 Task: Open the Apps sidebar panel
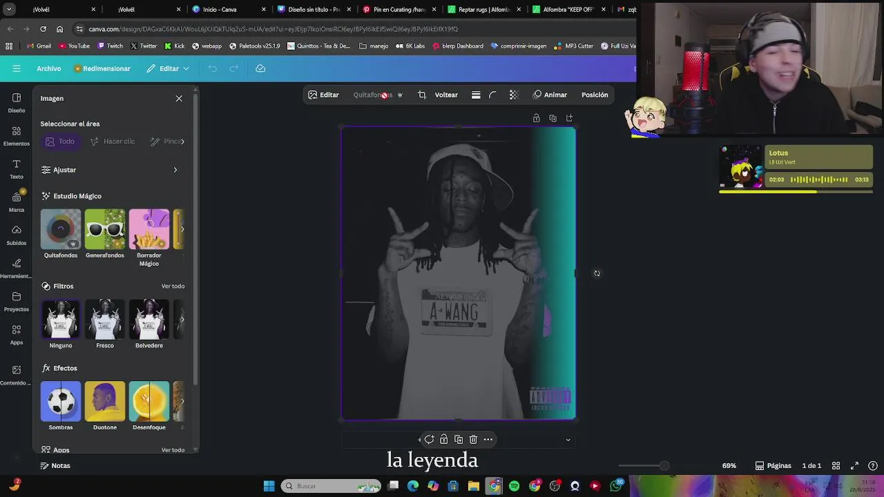17,335
